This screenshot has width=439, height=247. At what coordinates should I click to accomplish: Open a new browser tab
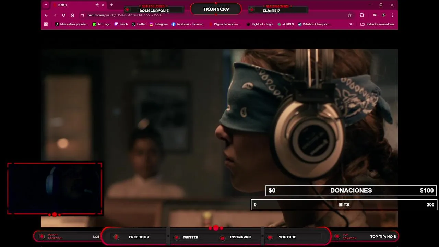(111, 5)
